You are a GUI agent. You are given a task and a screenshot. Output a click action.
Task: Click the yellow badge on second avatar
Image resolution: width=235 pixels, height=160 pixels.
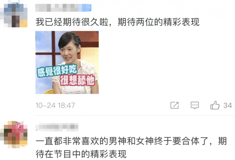23,144
